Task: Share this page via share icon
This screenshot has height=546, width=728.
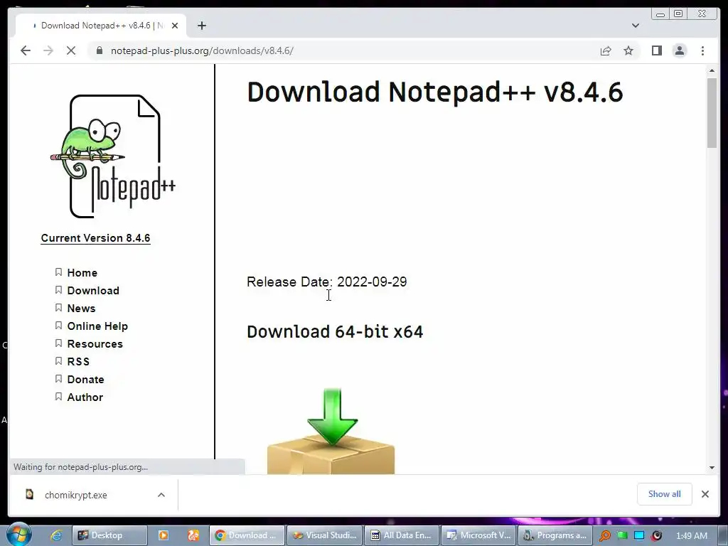Action: pyautogui.click(x=606, y=50)
